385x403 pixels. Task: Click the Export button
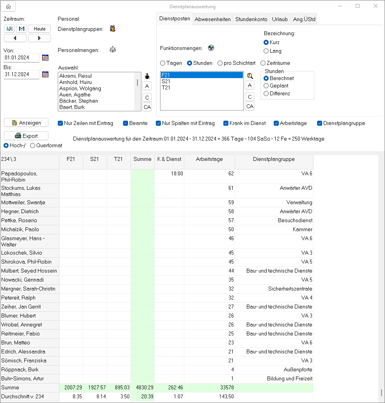[x=26, y=136]
